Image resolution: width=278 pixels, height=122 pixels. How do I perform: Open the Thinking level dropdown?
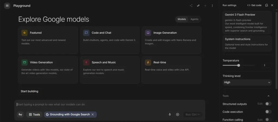(247, 82)
